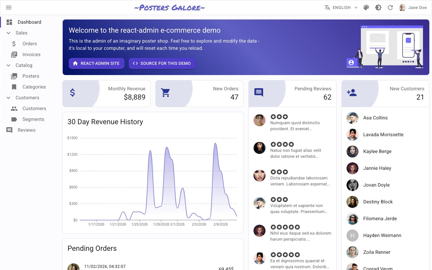The image size is (432, 270).
Task: Click the refresh icon in top bar
Action: pos(390,7)
